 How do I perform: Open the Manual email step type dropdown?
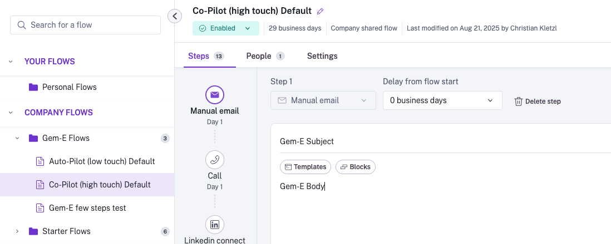323,100
